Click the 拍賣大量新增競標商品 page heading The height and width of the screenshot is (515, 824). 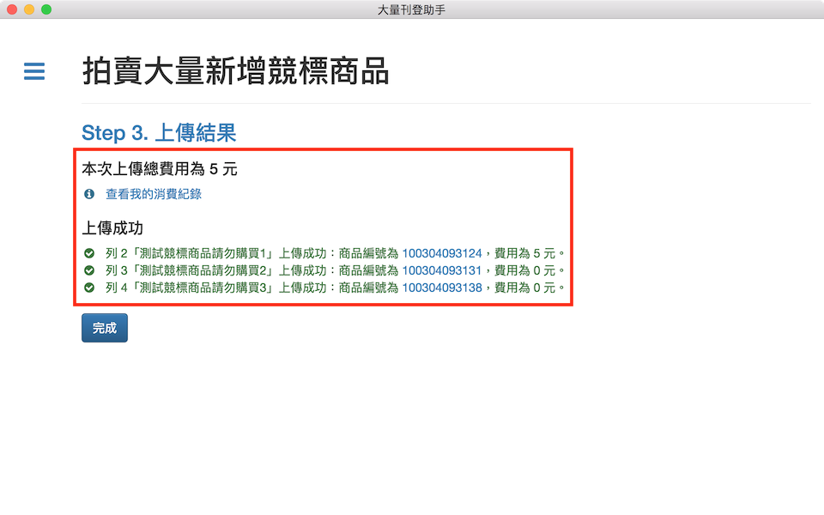coord(236,72)
